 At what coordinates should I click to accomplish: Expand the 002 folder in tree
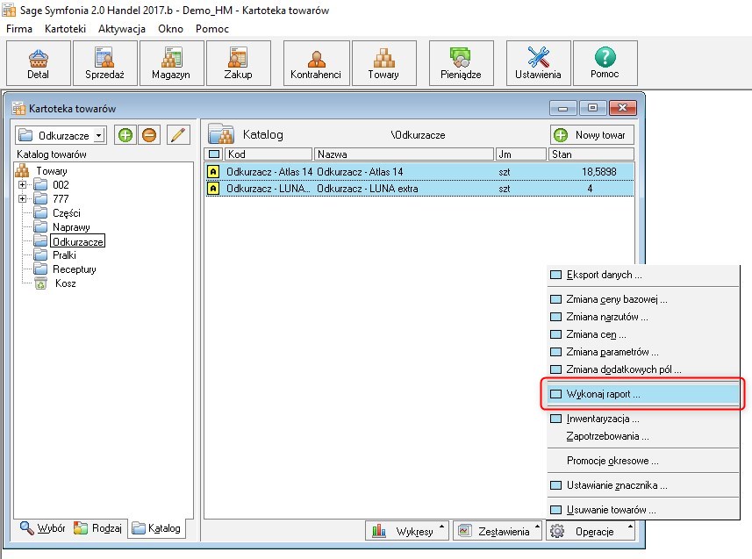click(x=23, y=185)
